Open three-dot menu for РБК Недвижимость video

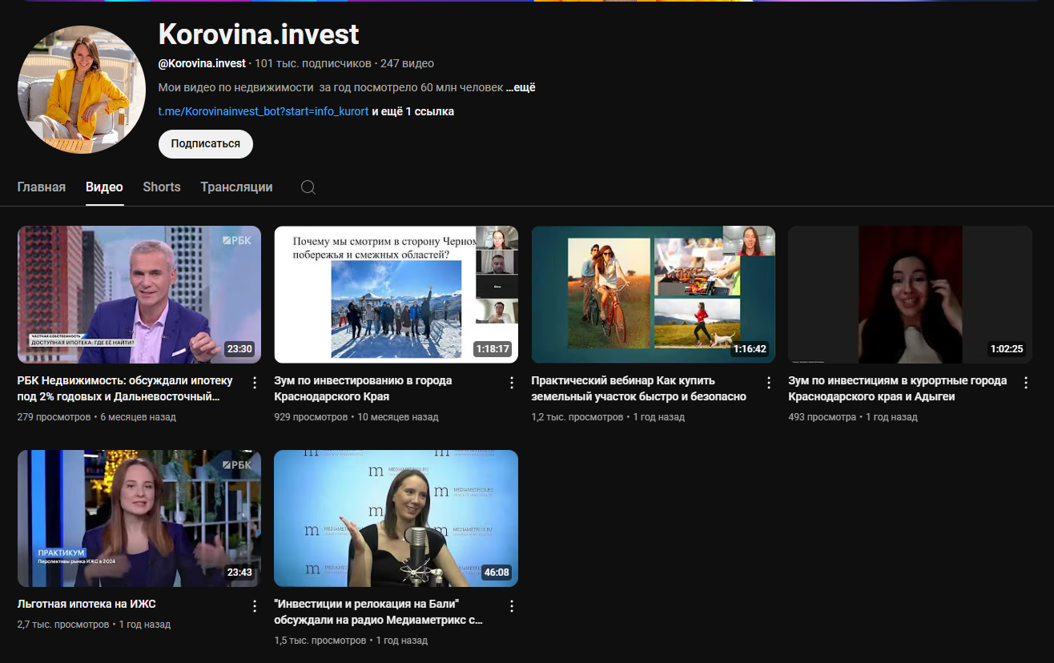coord(255,383)
